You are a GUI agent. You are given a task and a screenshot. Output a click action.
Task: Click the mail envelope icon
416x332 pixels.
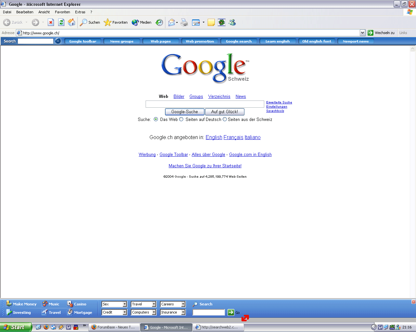tap(171, 22)
